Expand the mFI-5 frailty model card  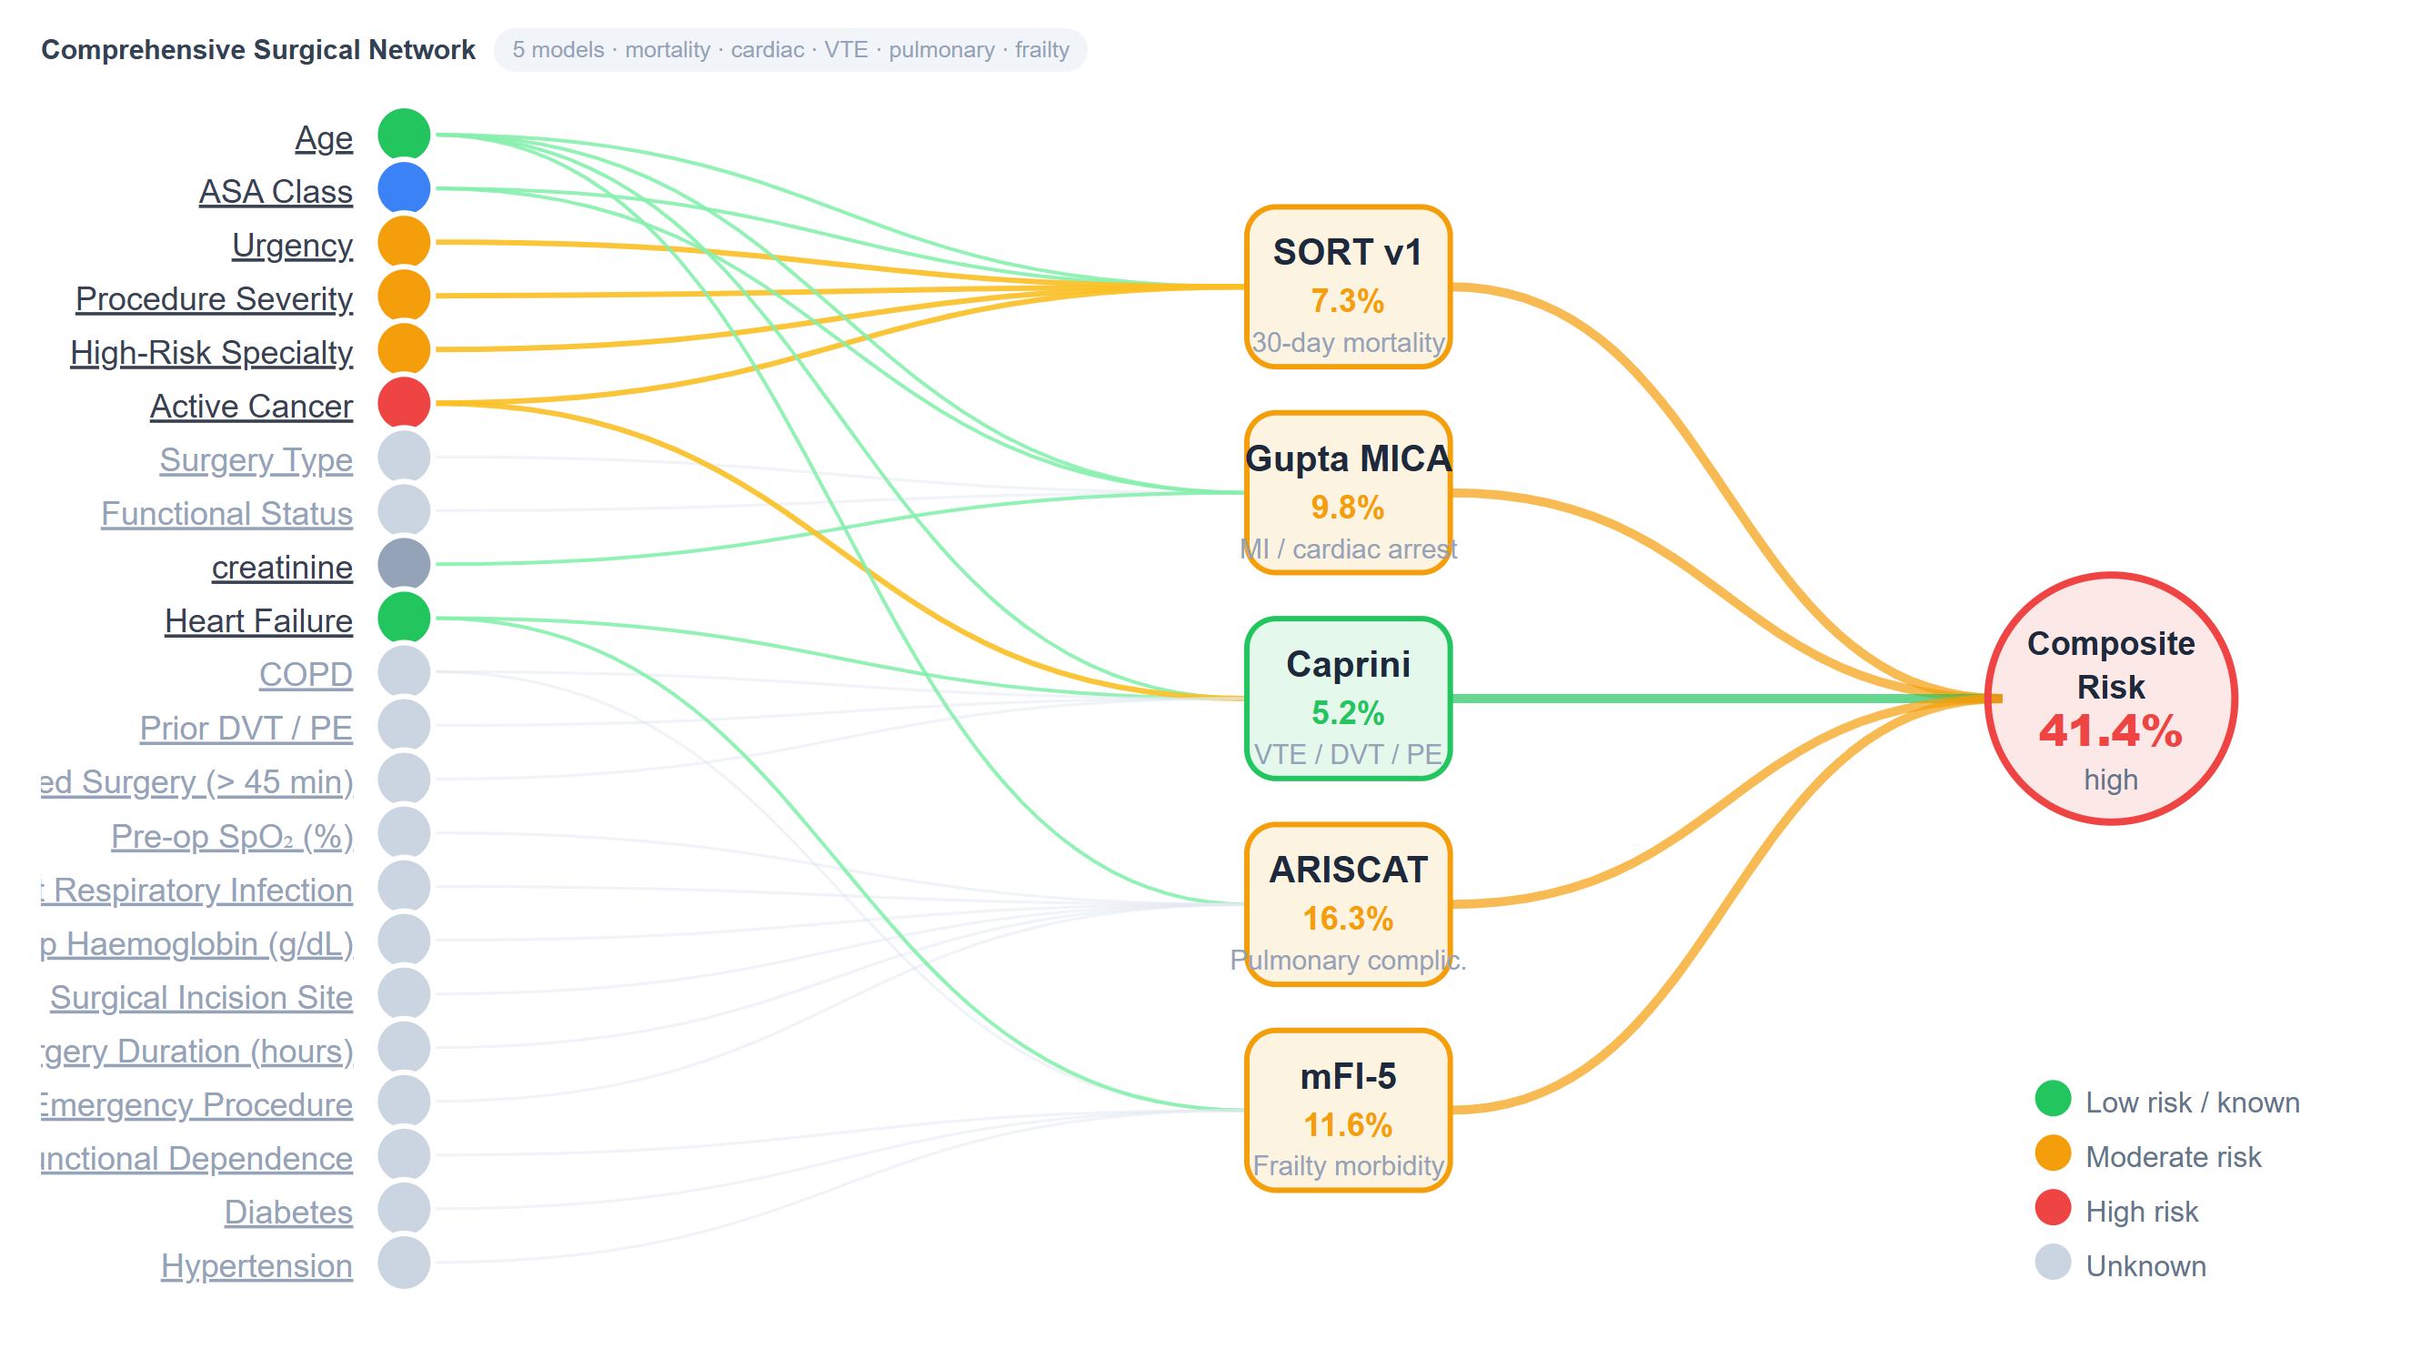click(x=1348, y=1114)
